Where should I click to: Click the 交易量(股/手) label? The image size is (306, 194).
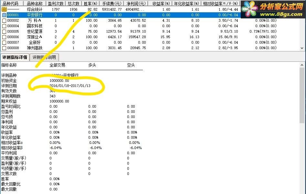pyautogui.click(x=14, y=158)
